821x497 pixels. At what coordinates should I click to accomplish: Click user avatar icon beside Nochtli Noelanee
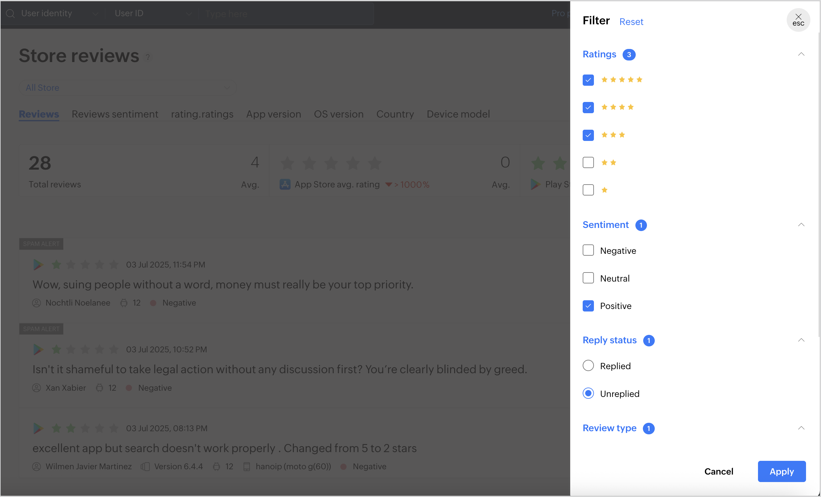36,303
